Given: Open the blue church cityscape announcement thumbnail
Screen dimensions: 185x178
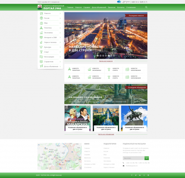Looking at the screenshot, I should tap(106, 118).
